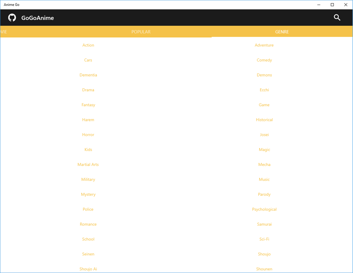Open the Music genre
The width and height of the screenshot is (353, 273).
(264, 179)
